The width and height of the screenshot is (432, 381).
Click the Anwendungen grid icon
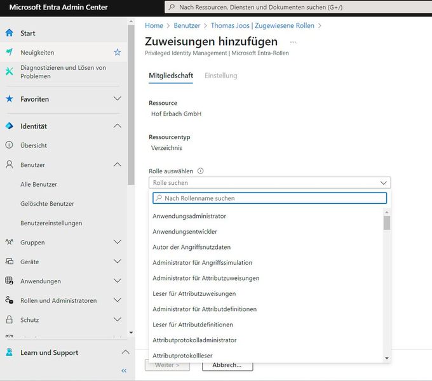(x=9, y=281)
